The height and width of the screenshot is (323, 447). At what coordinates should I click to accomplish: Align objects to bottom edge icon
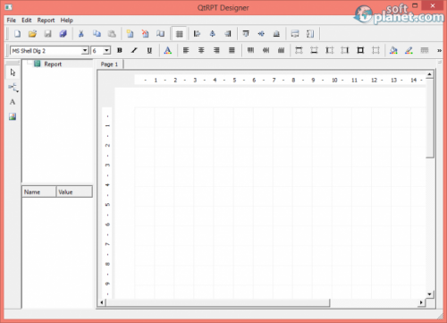pos(276,34)
